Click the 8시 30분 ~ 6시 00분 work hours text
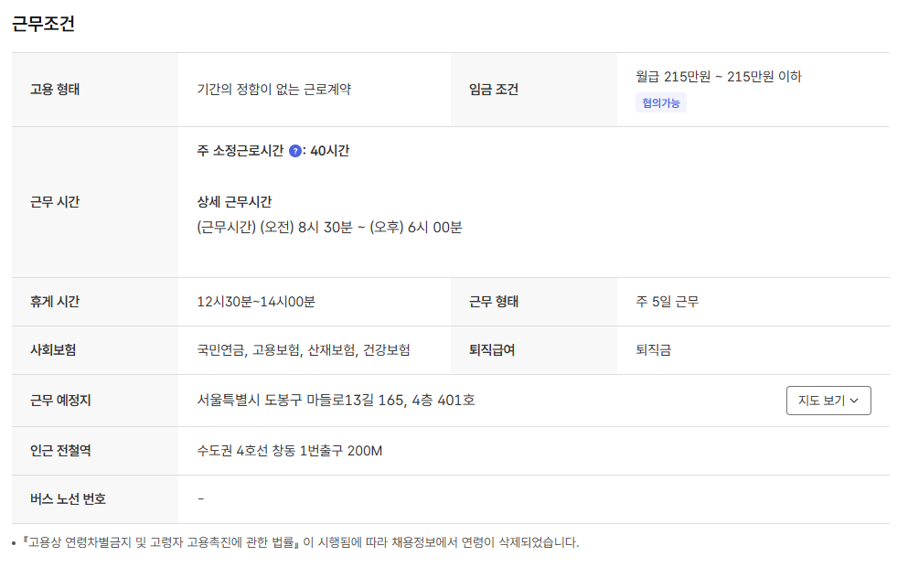Image resolution: width=908 pixels, height=567 pixels. (x=329, y=228)
